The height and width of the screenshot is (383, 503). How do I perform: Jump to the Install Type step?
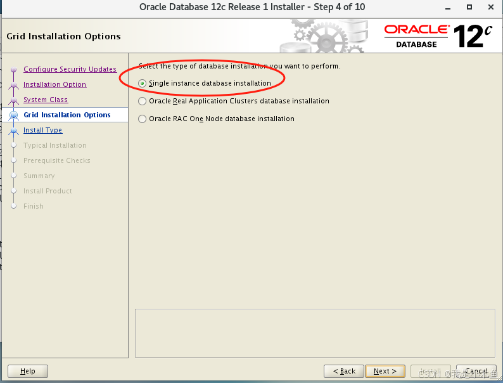click(x=42, y=130)
